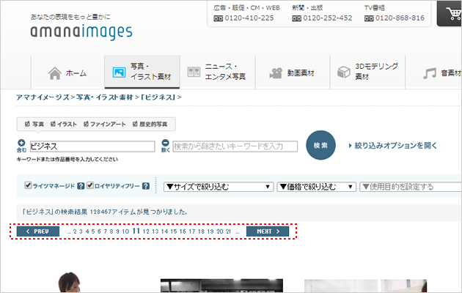Toggle the イラスト checkbox
Image resolution: width=462 pixels, height=293 pixels.
point(53,124)
